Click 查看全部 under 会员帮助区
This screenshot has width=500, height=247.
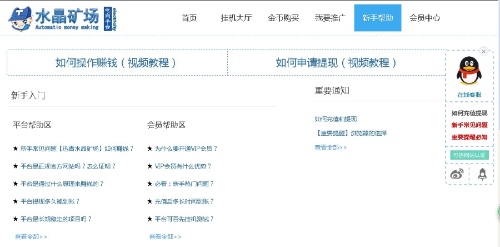pos(165,236)
